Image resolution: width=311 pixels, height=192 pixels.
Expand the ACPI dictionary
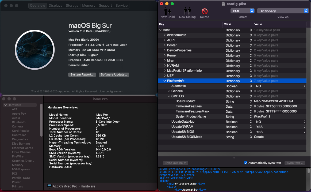(165, 40)
